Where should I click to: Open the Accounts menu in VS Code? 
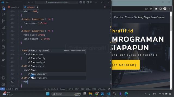click(x=3, y=78)
